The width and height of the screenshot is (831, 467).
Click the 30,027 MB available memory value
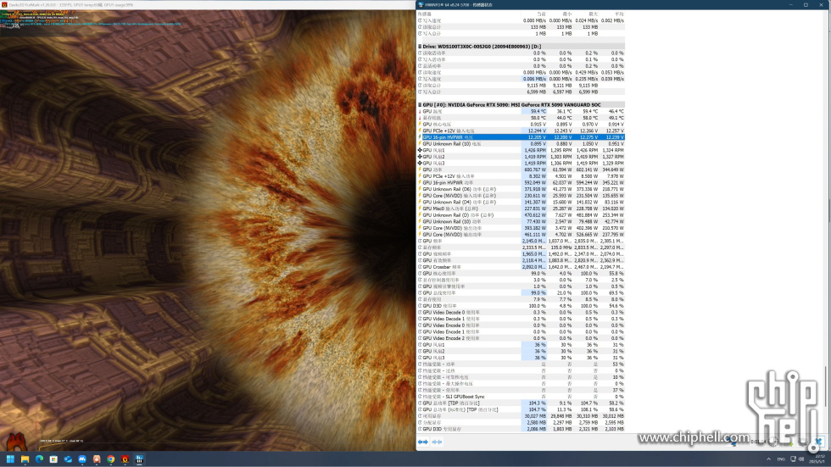click(x=535, y=416)
